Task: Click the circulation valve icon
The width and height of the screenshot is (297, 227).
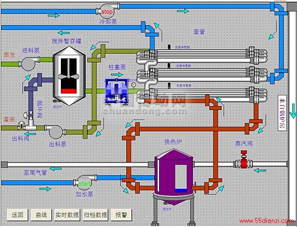Action: [30, 115]
